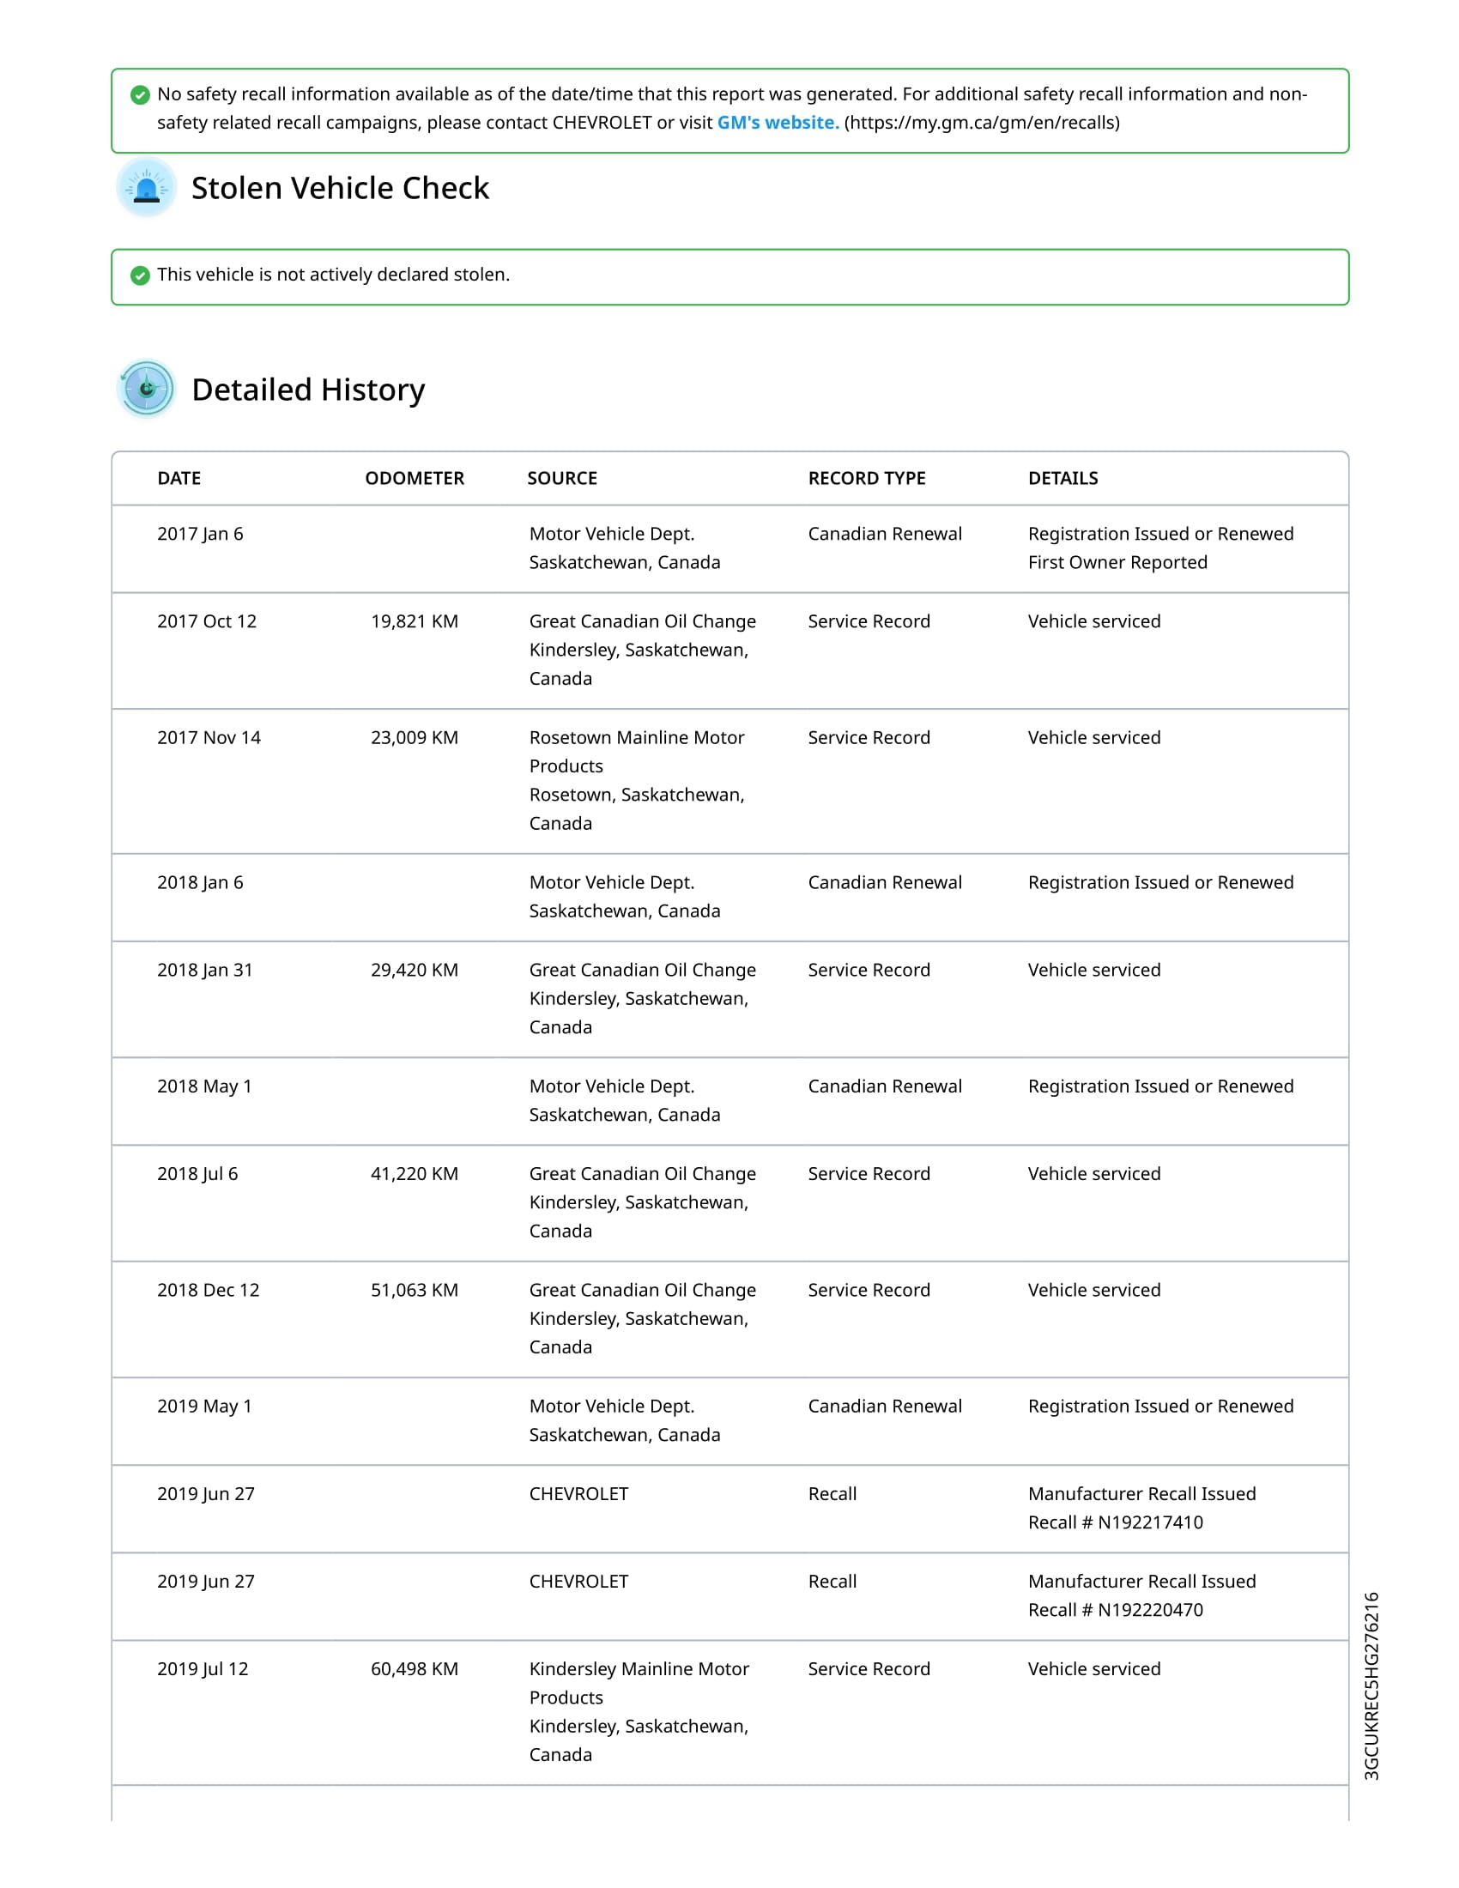The image size is (1459, 1888).
Task: Click the Detailed History clock icon
Action: click(x=146, y=389)
